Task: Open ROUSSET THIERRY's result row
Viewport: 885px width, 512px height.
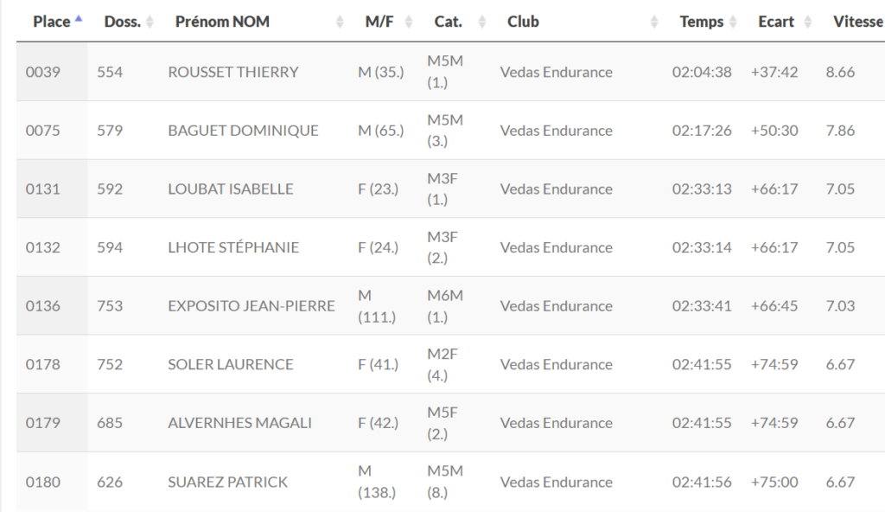Action: 232,72
